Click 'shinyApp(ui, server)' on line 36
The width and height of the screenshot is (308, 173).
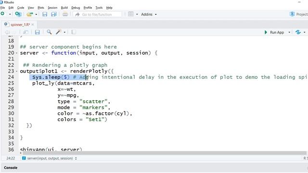tap(51, 149)
